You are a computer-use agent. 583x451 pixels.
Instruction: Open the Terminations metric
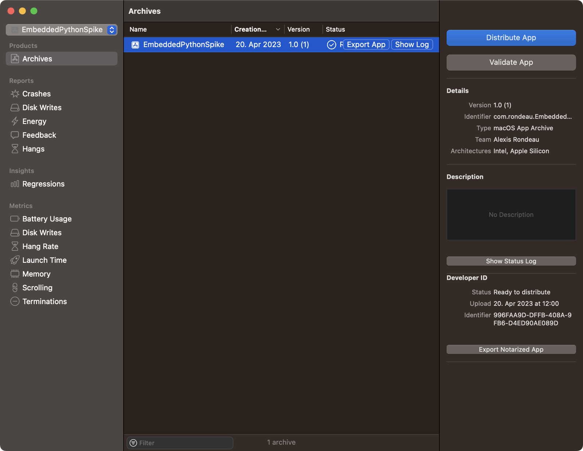(62, 302)
